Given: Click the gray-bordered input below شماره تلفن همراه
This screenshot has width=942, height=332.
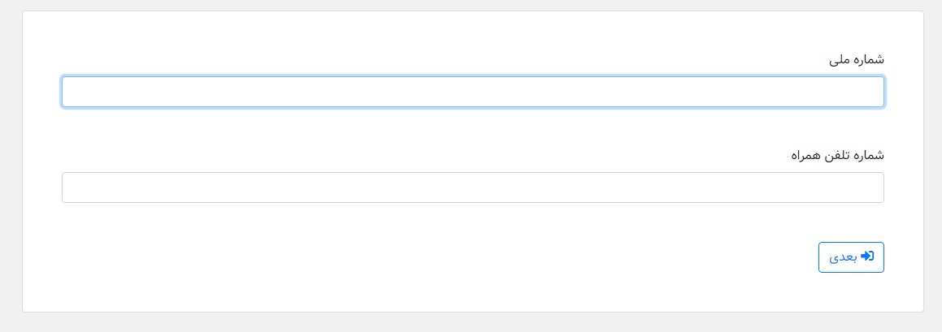Looking at the screenshot, I should pyautogui.click(x=473, y=188).
